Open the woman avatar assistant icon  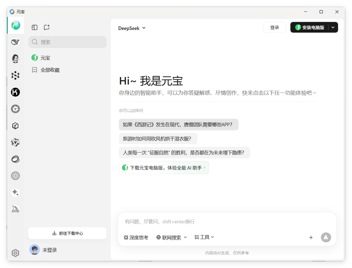pyautogui.click(x=16, y=59)
